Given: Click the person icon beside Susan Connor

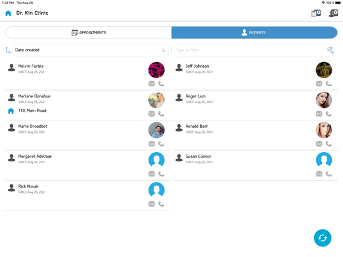Looking at the screenshot, I should point(179,158).
